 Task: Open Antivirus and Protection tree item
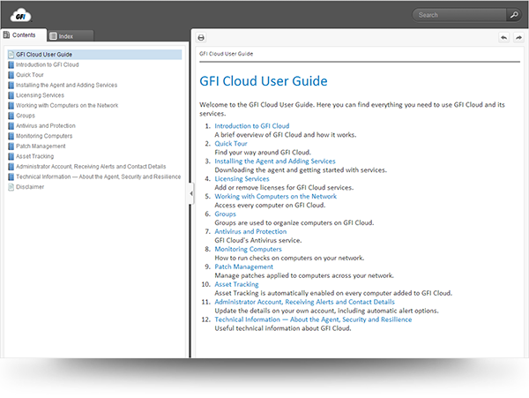pyautogui.click(x=46, y=126)
